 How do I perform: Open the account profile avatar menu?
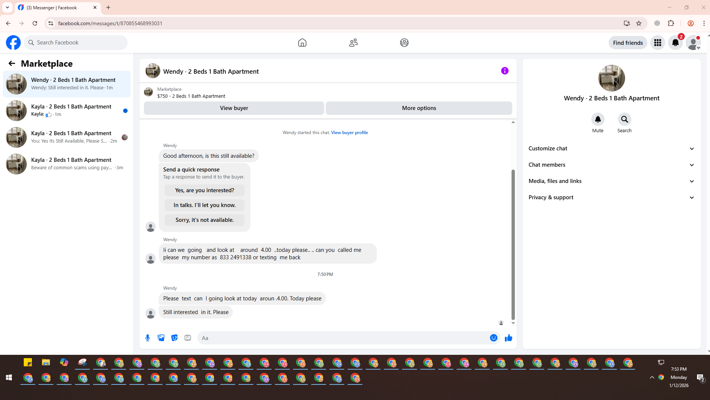pyautogui.click(x=693, y=43)
